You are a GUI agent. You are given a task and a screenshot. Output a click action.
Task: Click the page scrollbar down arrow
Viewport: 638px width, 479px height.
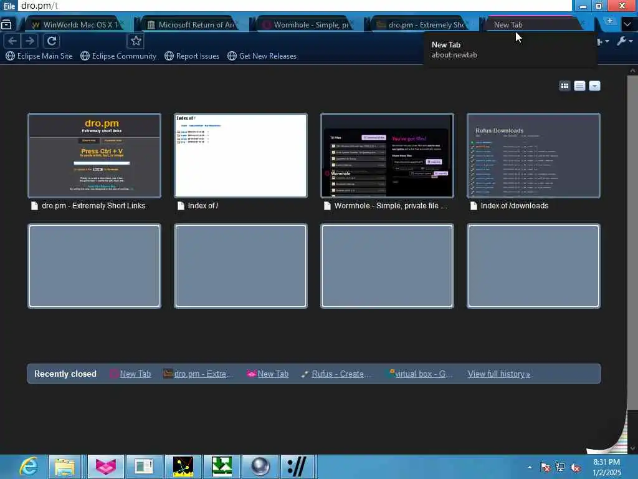click(632, 448)
